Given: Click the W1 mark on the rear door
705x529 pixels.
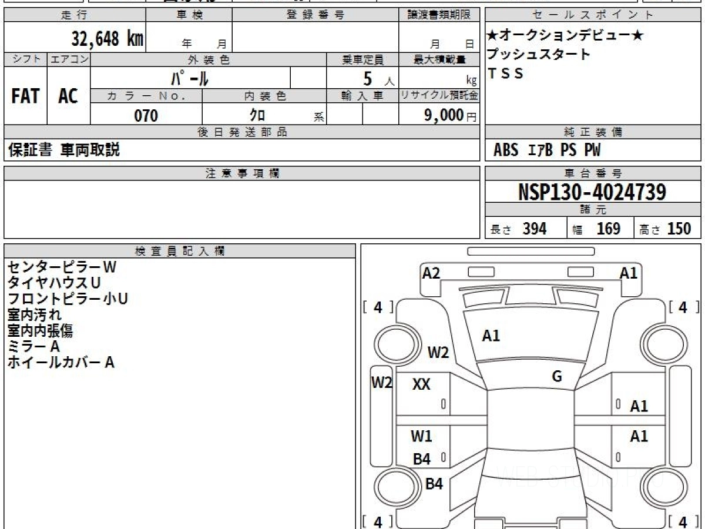Looking at the screenshot, I should tap(421, 436).
